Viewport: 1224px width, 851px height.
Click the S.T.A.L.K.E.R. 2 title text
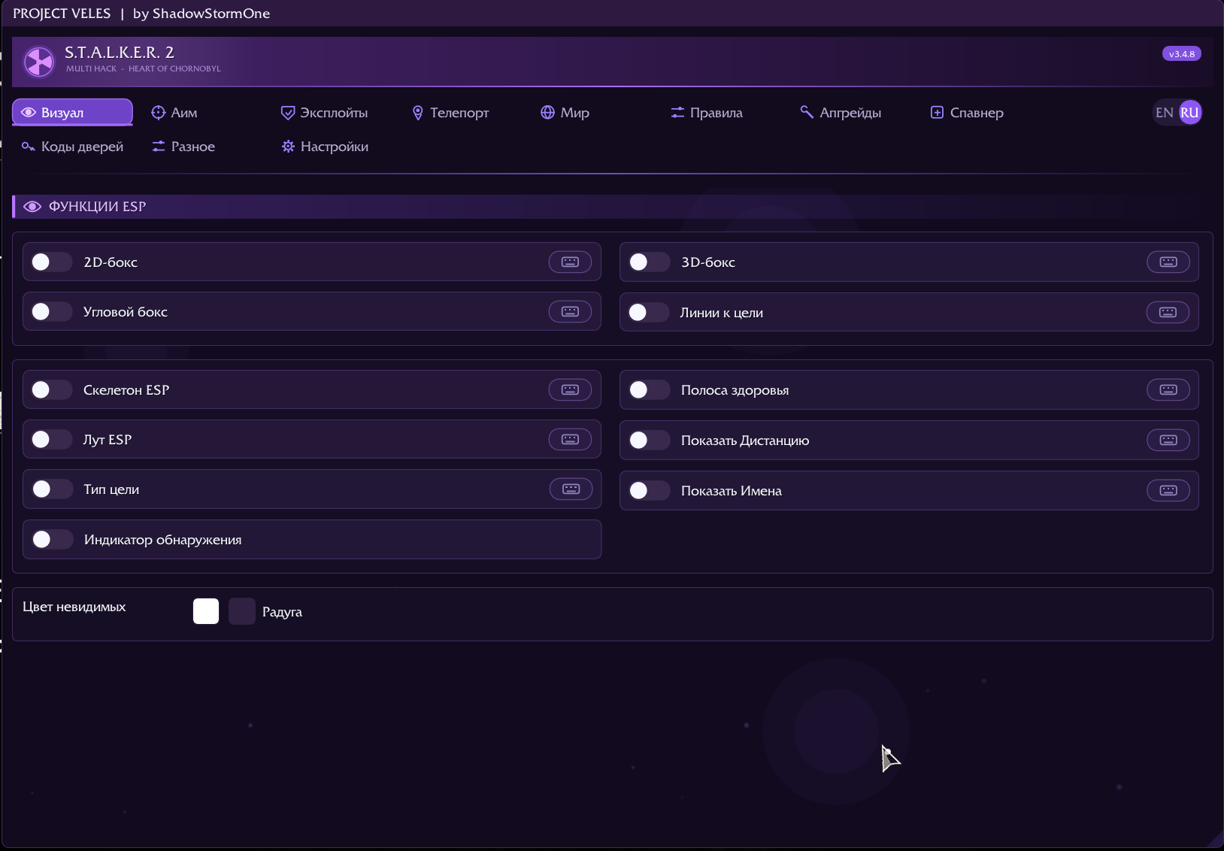point(120,52)
